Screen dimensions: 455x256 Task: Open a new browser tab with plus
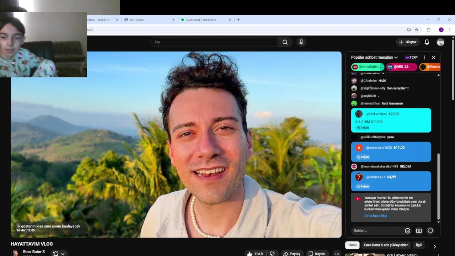point(238,20)
